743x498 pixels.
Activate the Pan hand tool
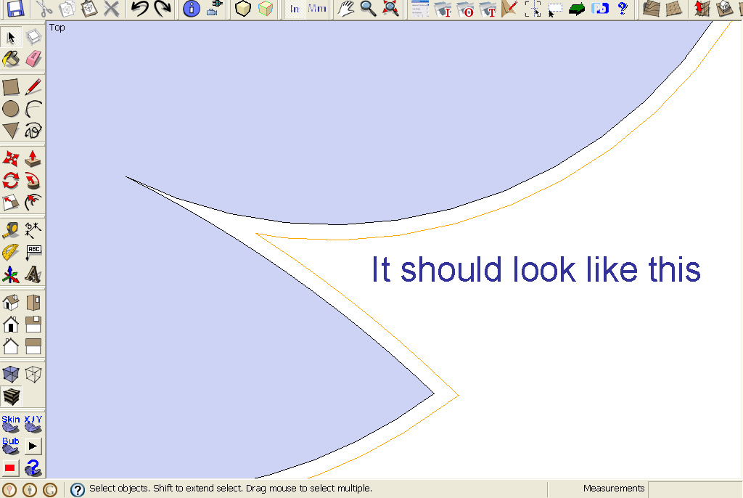(x=347, y=9)
